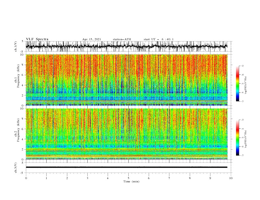The image size is (260, 200).
Task: Click time axis tick label '9'
Action: coord(210,178)
